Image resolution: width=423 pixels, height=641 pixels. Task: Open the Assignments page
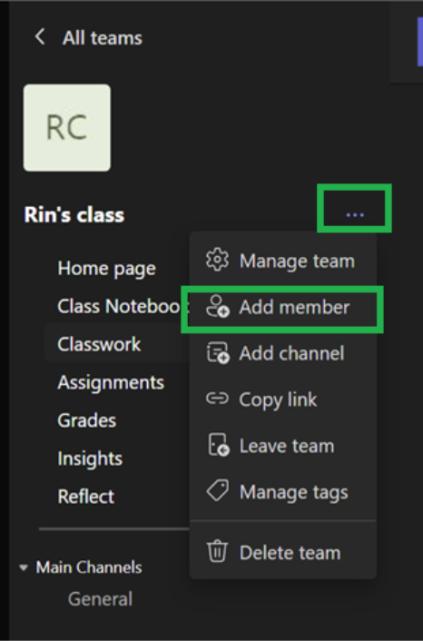111,382
